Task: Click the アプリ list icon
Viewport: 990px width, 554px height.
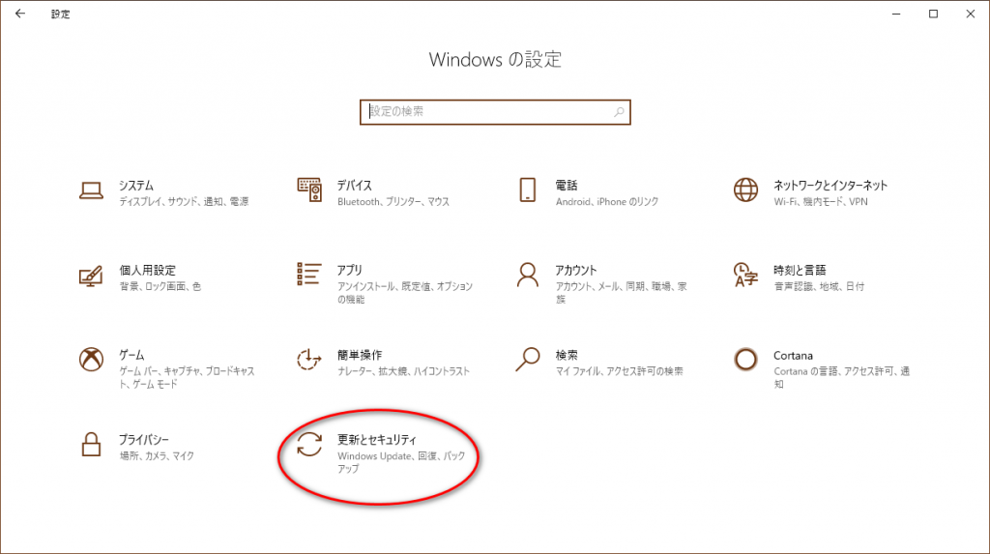Action: click(x=309, y=275)
